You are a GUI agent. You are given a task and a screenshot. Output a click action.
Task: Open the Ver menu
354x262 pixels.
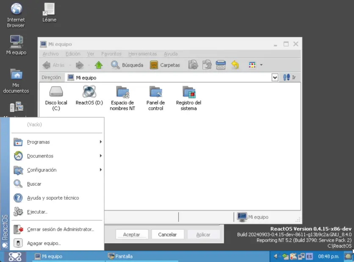click(x=91, y=54)
